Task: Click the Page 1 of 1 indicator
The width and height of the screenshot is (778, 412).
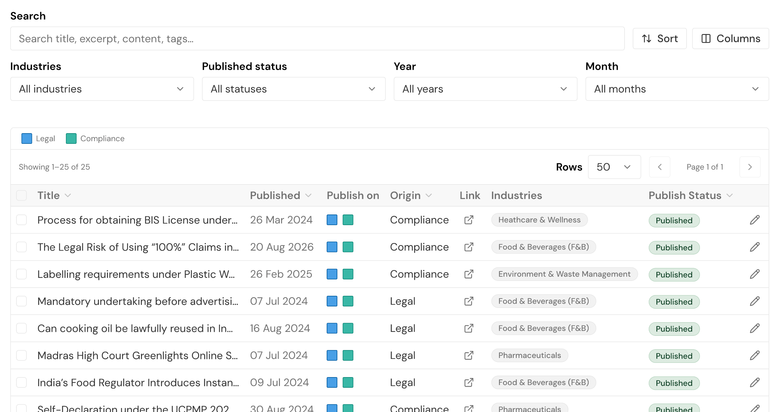Action: point(705,167)
